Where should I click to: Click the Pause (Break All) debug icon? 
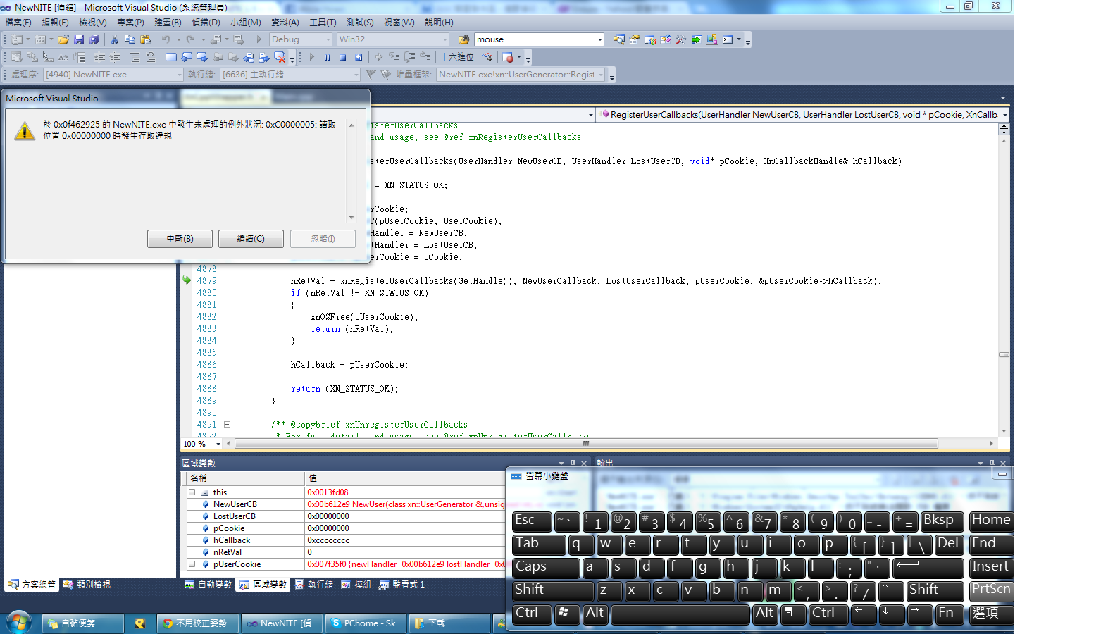tap(327, 57)
